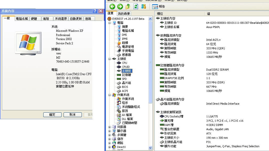Select the 程序 processes tree item
The image size is (269, 151).
pos(125,103)
